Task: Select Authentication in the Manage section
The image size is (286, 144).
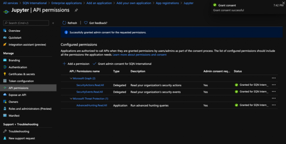Action: click(18, 67)
